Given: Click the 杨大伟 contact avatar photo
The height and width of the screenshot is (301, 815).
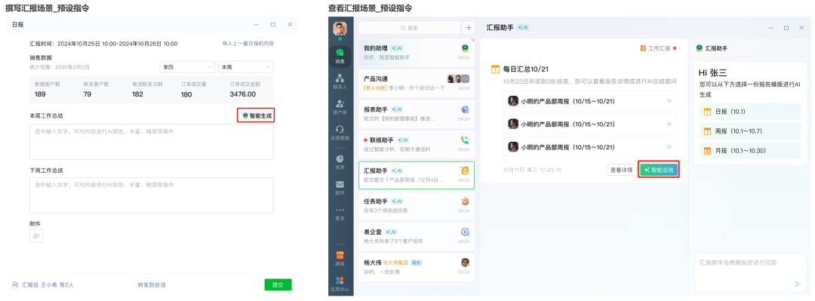Looking at the screenshot, I should coord(465,263).
